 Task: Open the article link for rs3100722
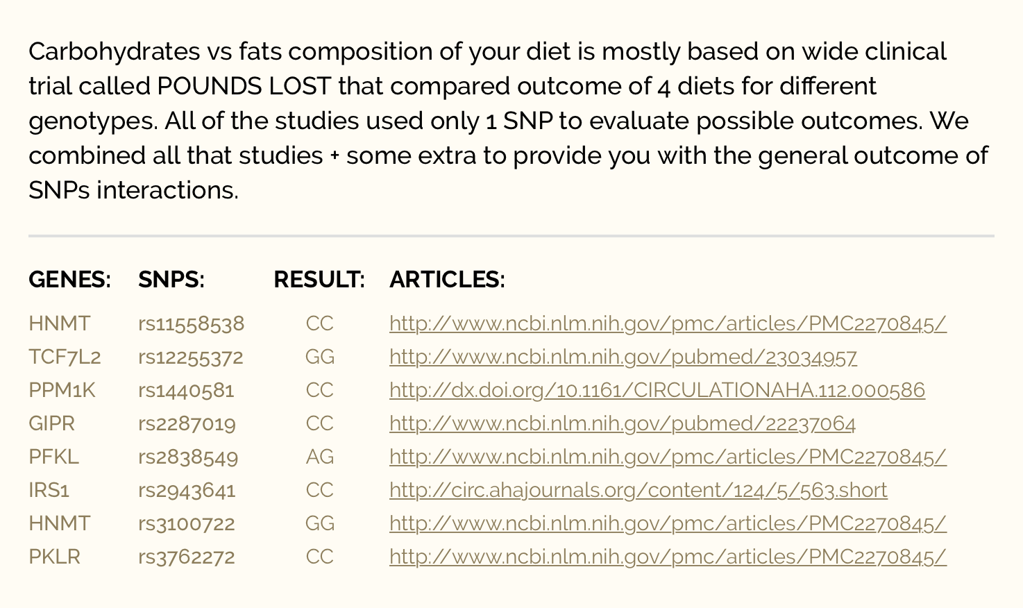pyautogui.click(x=668, y=523)
